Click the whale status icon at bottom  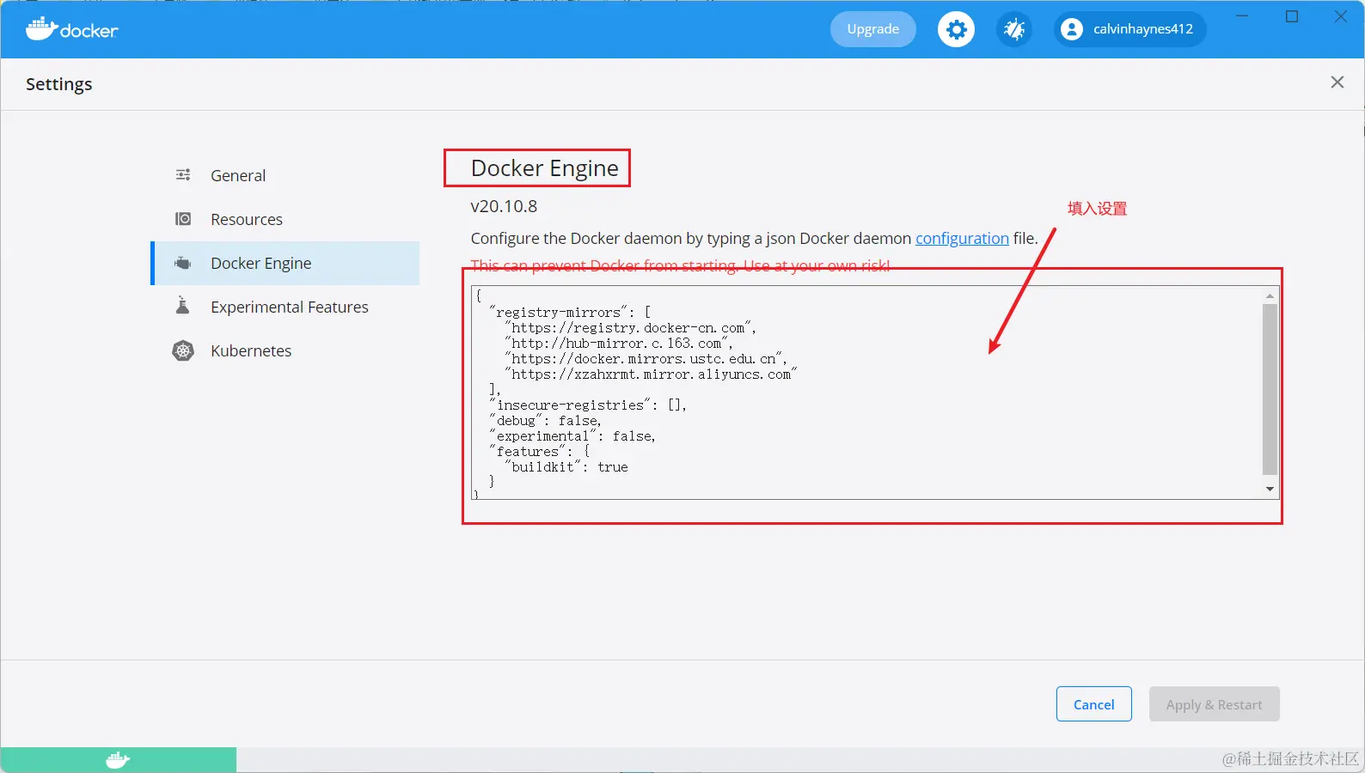pos(118,760)
